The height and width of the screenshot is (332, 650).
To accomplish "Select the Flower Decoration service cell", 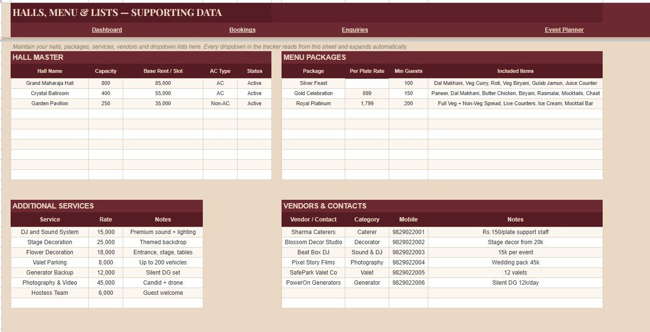I will [50, 252].
